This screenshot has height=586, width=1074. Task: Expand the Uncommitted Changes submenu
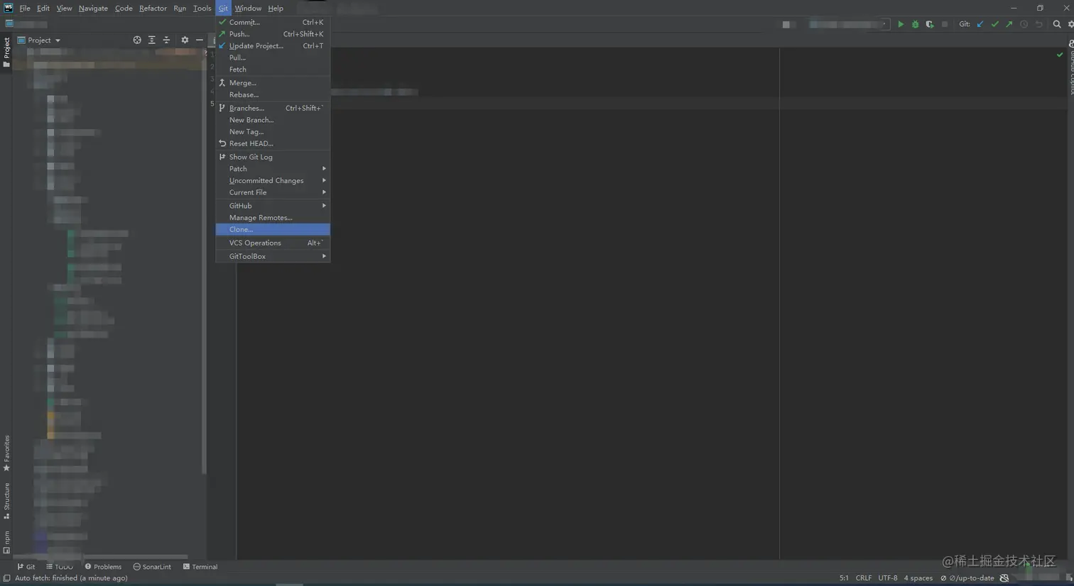[273, 180]
